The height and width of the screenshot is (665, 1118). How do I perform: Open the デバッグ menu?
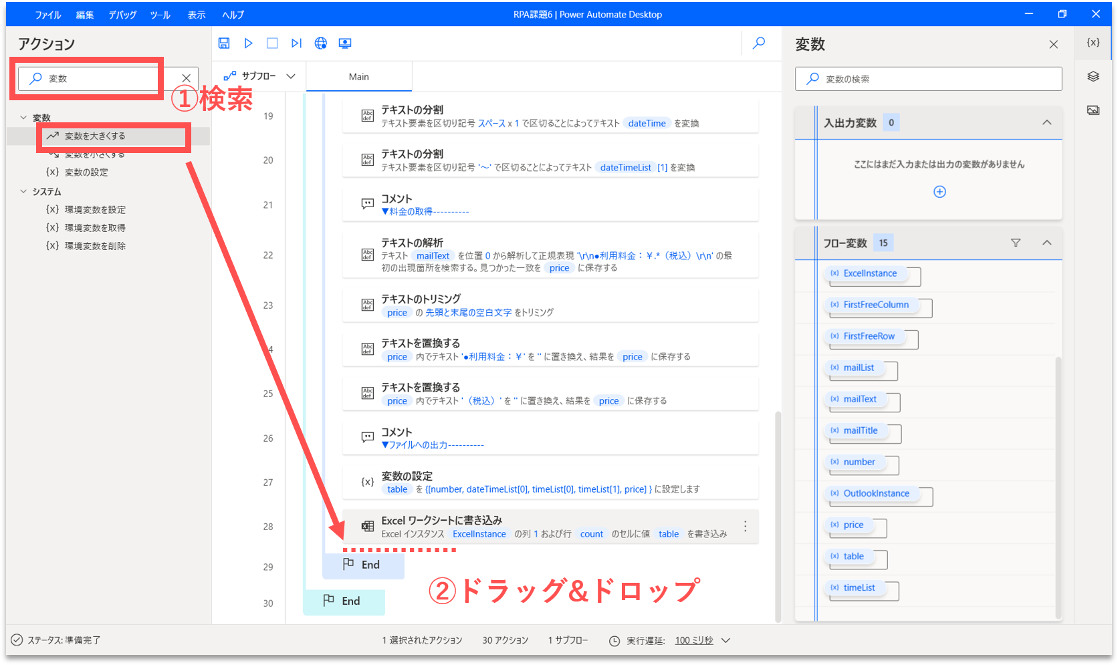pyautogui.click(x=122, y=15)
